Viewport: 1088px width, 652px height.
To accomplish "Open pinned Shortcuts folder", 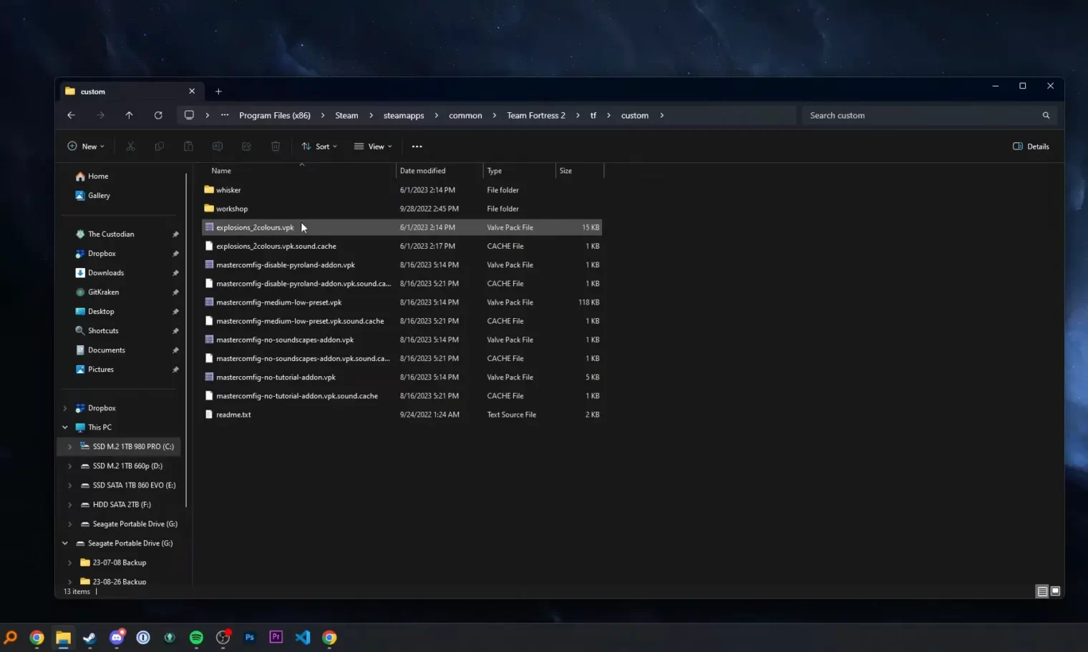I will (x=103, y=330).
